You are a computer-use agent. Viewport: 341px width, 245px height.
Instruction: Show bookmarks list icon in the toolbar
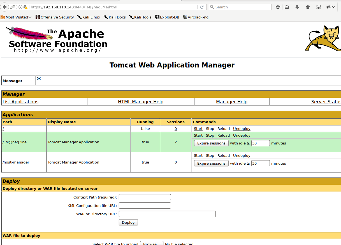point(287,7)
